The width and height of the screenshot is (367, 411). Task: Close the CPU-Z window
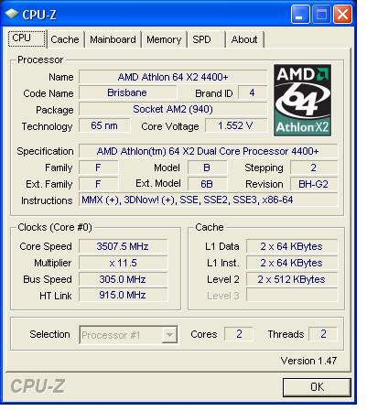(x=342, y=15)
